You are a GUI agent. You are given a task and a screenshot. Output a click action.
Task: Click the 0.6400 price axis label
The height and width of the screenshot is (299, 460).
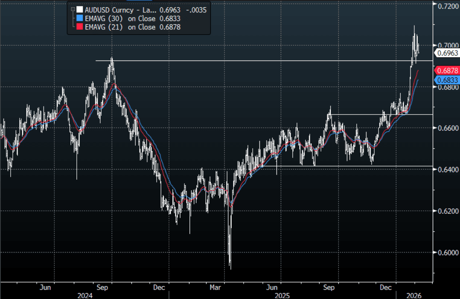pos(448,170)
